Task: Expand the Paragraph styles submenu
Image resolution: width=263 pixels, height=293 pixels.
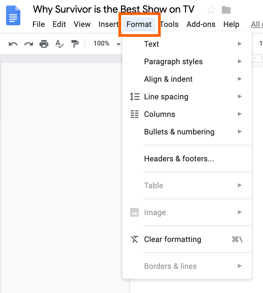Action: 187,61
